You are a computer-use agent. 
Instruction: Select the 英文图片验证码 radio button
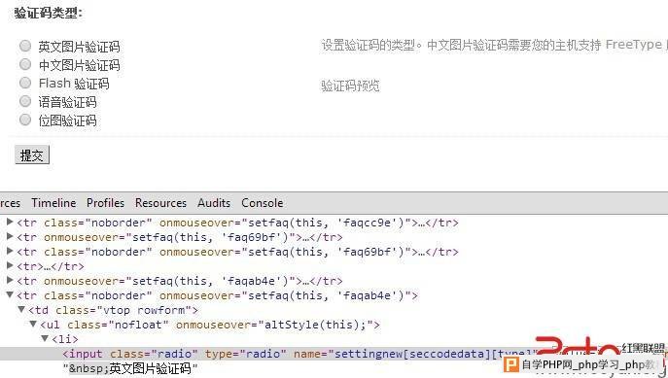coord(25,46)
